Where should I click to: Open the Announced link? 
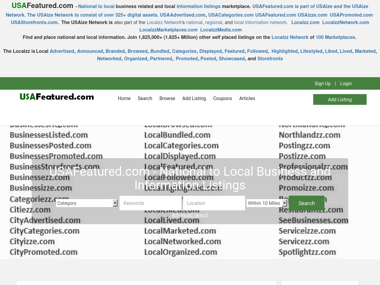(90, 51)
